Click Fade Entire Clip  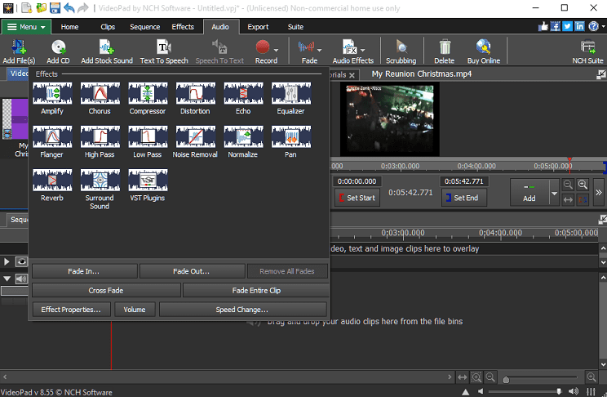click(256, 290)
